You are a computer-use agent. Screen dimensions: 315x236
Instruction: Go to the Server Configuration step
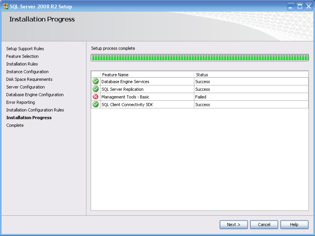click(x=25, y=87)
